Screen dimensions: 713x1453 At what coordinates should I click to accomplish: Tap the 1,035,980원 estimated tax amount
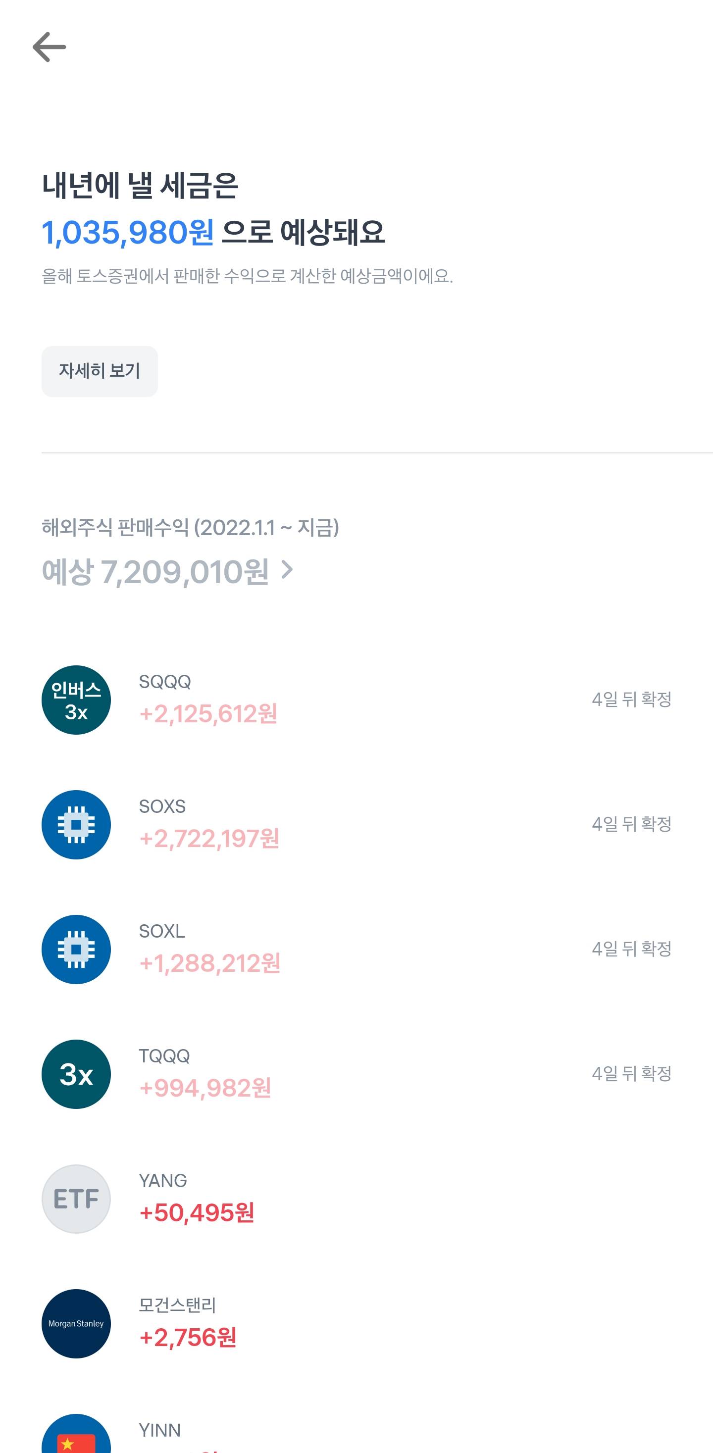(127, 232)
